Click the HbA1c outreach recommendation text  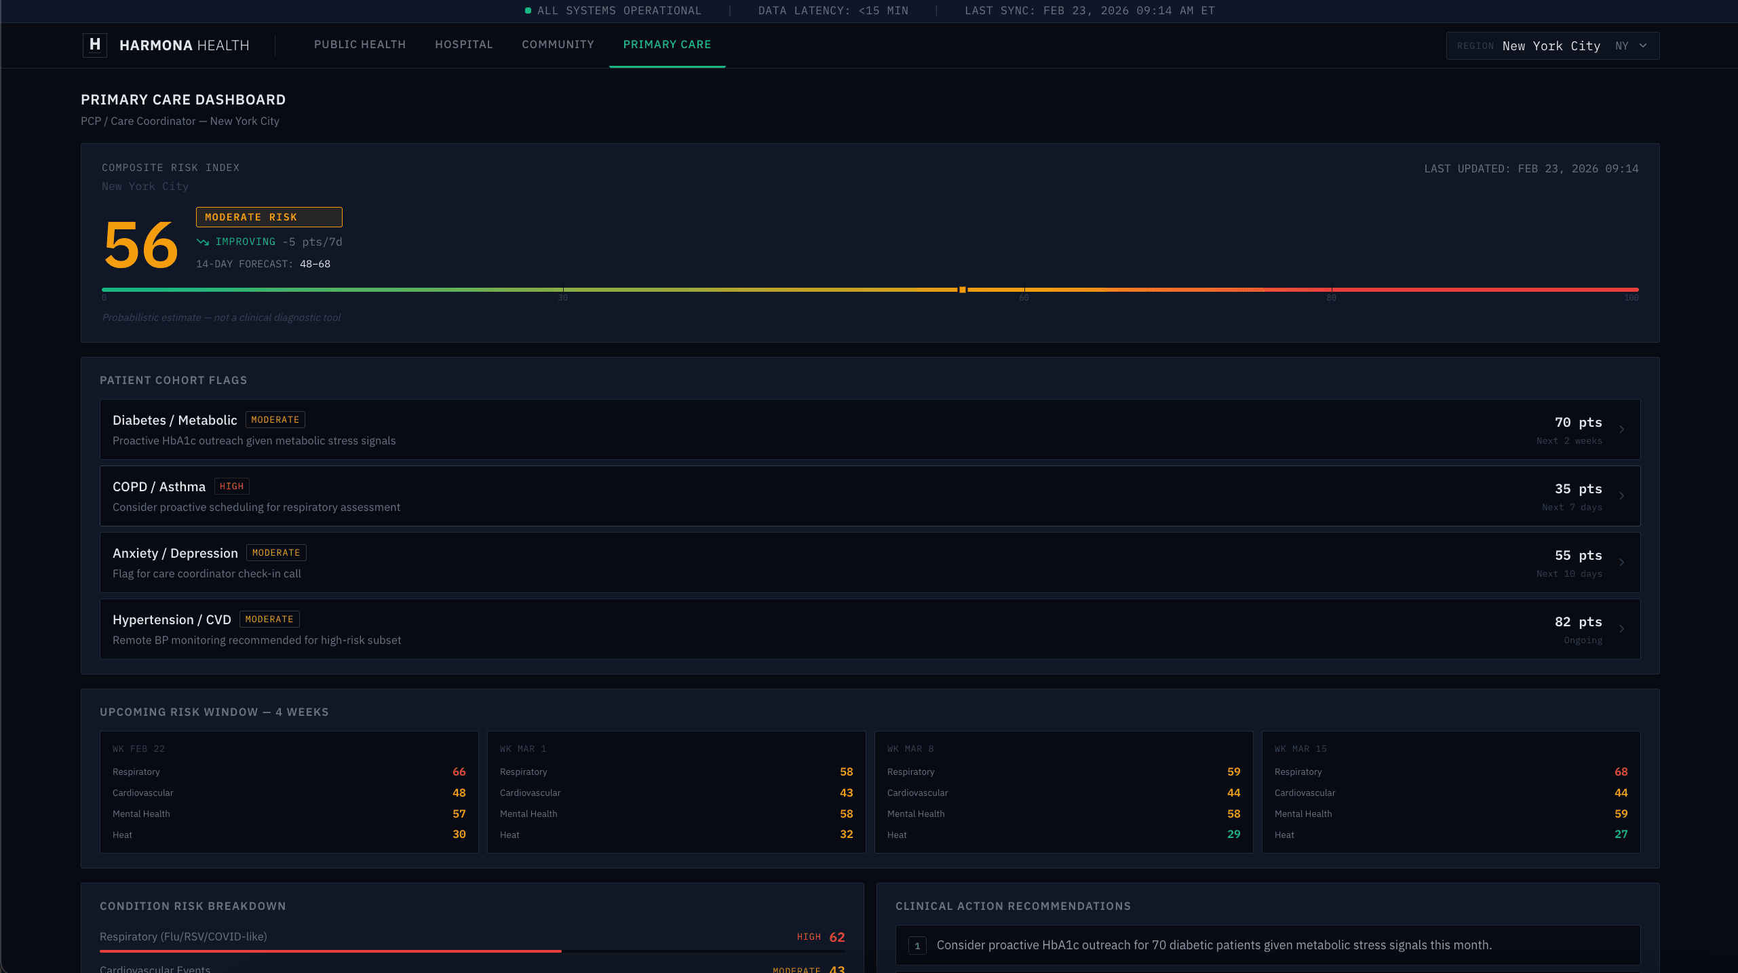pos(1214,945)
